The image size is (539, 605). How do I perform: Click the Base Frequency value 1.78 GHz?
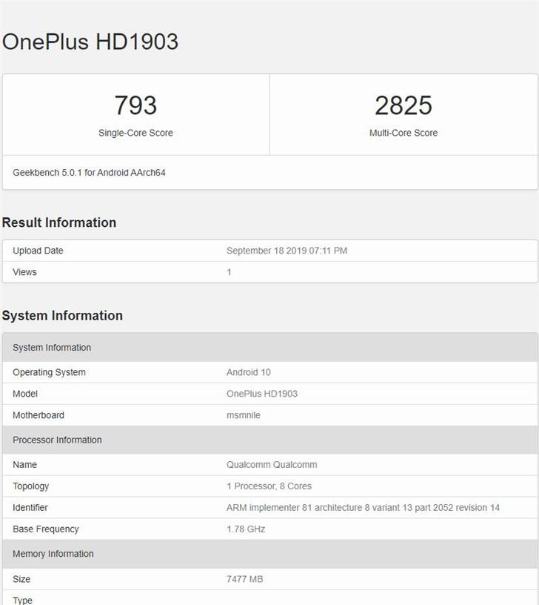245,529
